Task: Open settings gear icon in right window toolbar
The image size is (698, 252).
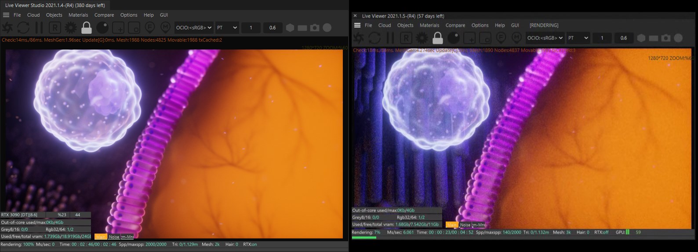Action: pos(422,38)
